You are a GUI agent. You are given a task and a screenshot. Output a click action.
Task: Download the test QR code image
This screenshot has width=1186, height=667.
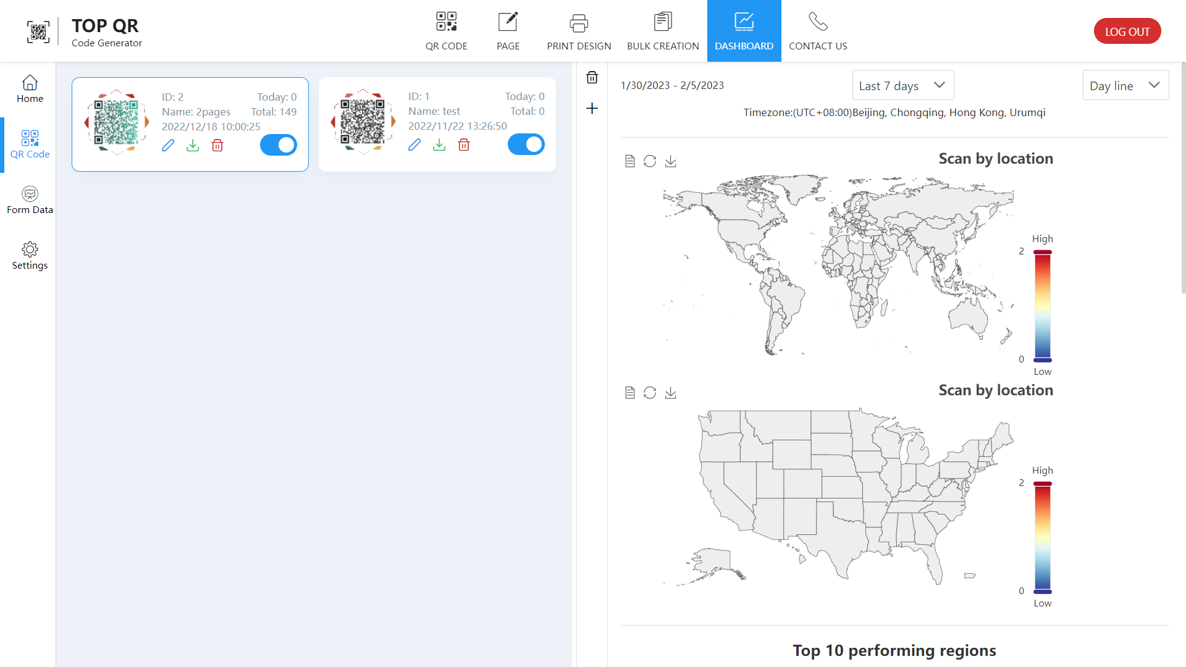pyautogui.click(x=439, y=145)
